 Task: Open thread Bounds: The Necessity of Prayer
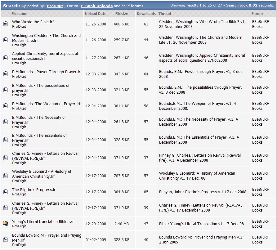pos(199,122)
